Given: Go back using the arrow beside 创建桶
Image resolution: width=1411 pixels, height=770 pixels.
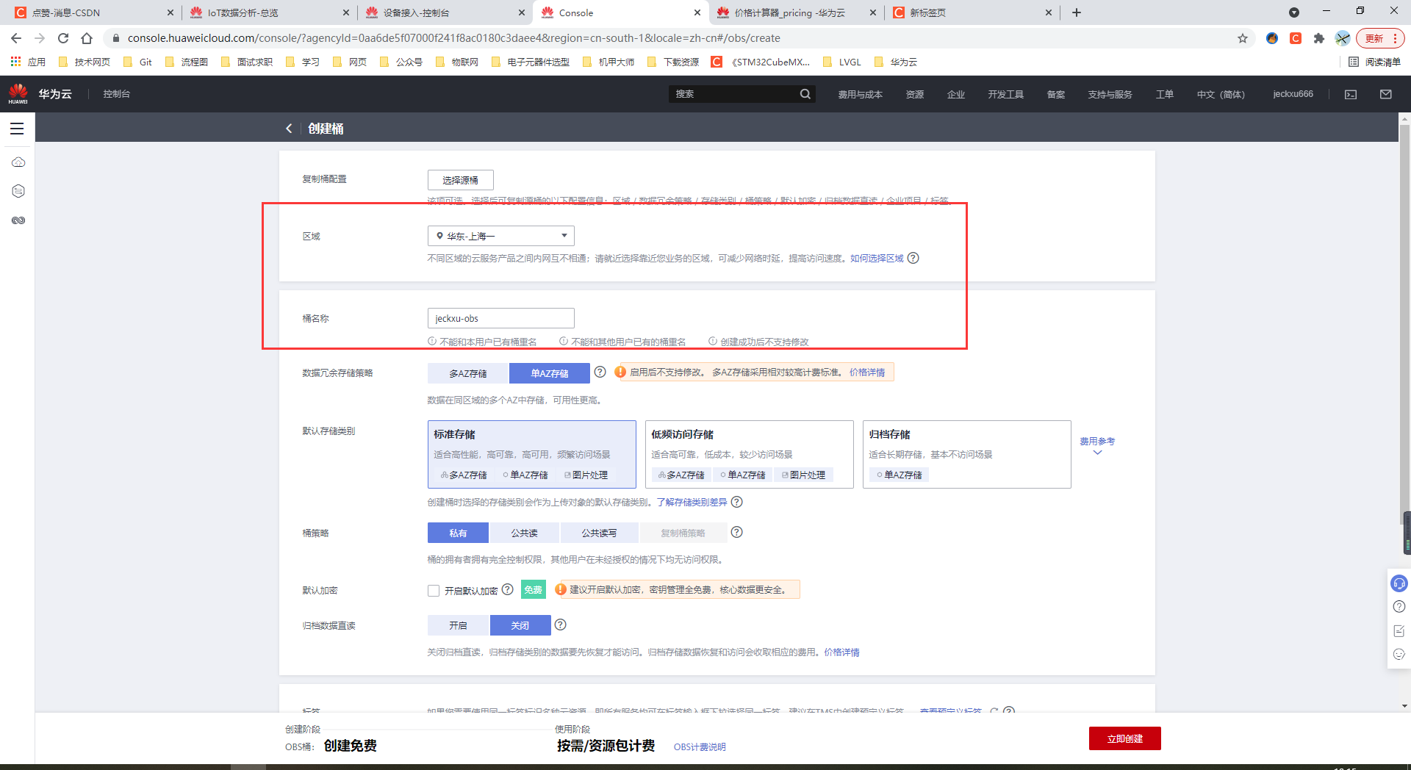Looking at the screenshot, I should point(289,129).
